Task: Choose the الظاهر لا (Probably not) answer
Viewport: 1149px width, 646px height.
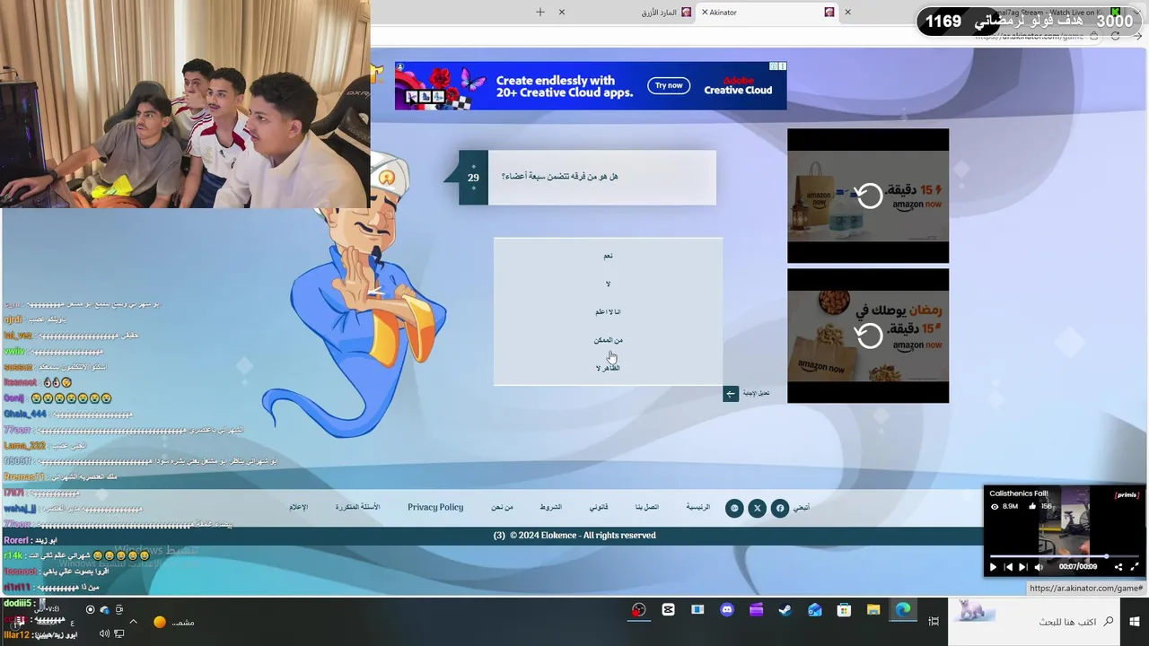Action: point(608,368)
